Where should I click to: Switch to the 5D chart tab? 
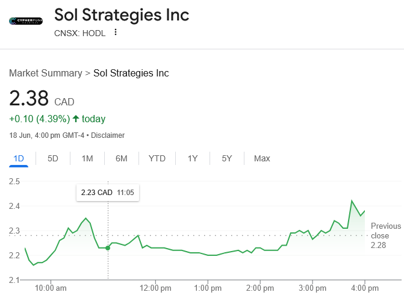53,158
